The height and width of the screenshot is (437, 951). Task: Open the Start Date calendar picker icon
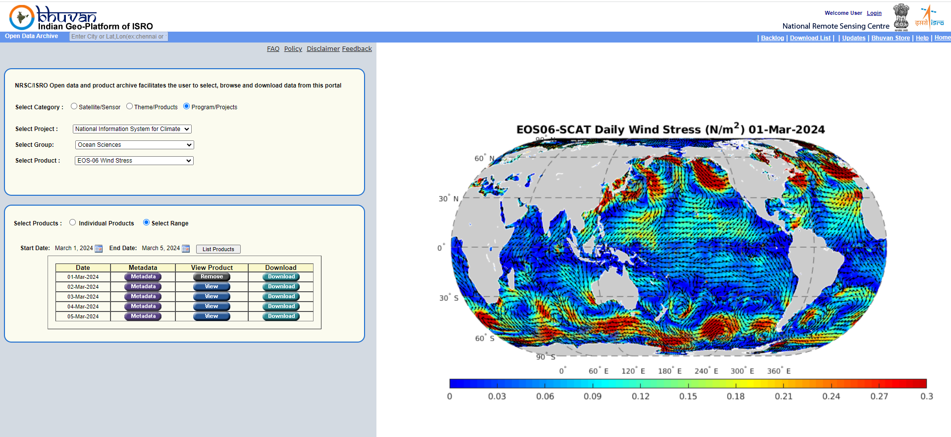(x=99, y=249)
